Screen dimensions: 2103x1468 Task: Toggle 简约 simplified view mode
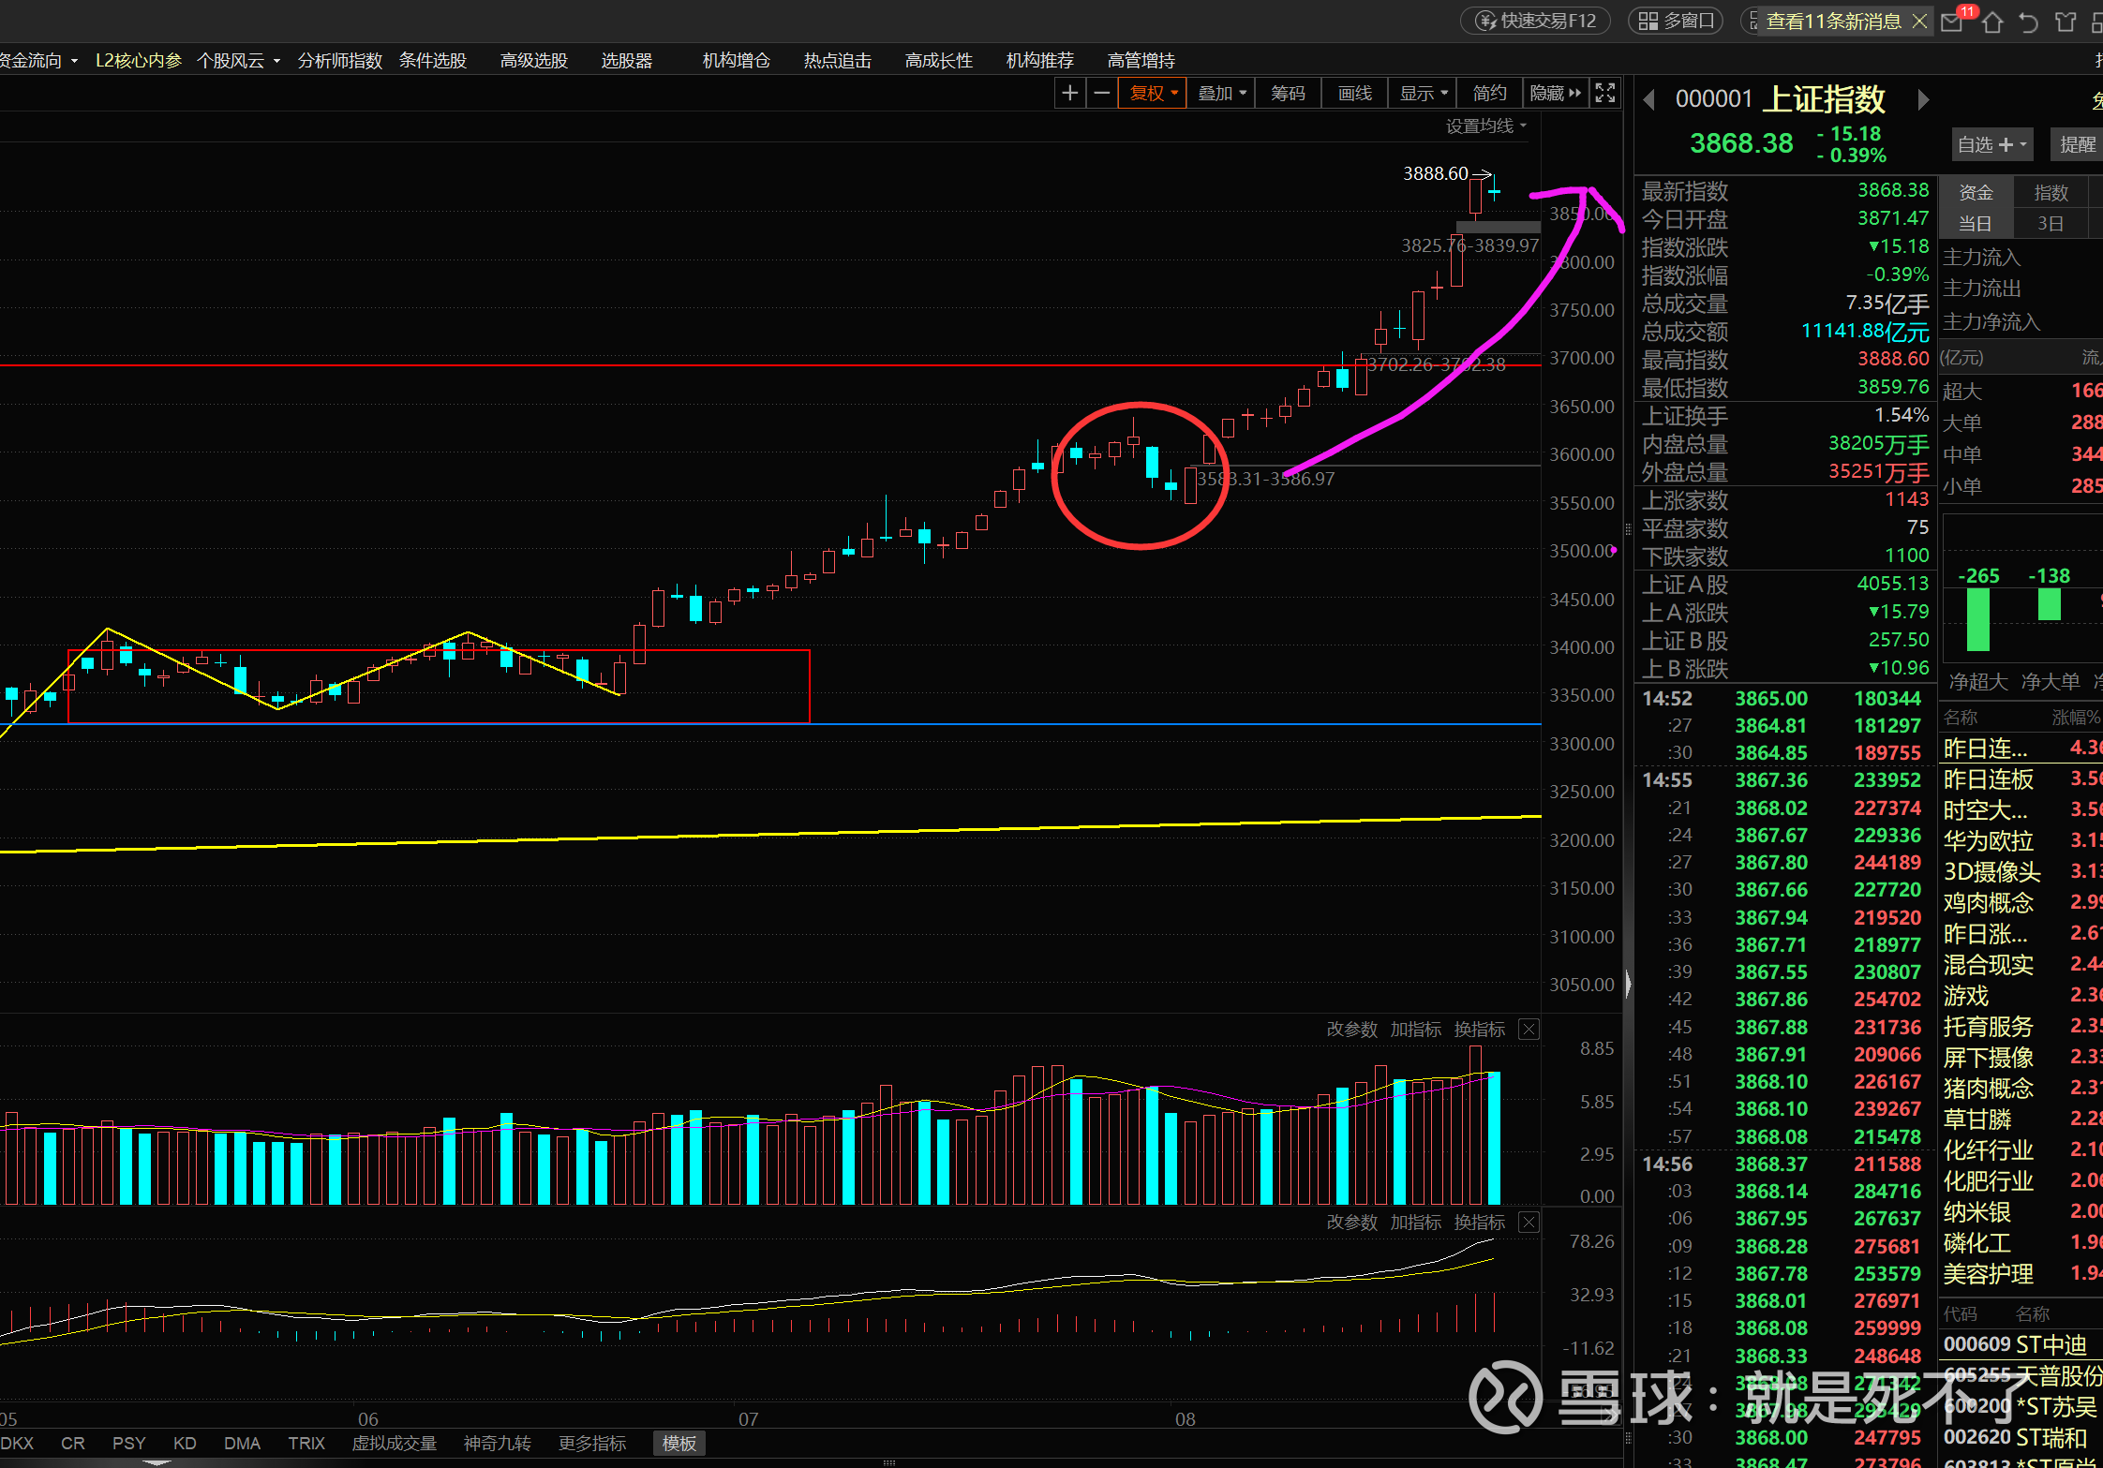[x=1489, y=93]
